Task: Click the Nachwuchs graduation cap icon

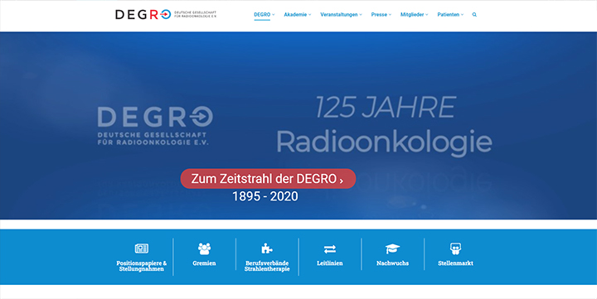Action: coord(392,248)
